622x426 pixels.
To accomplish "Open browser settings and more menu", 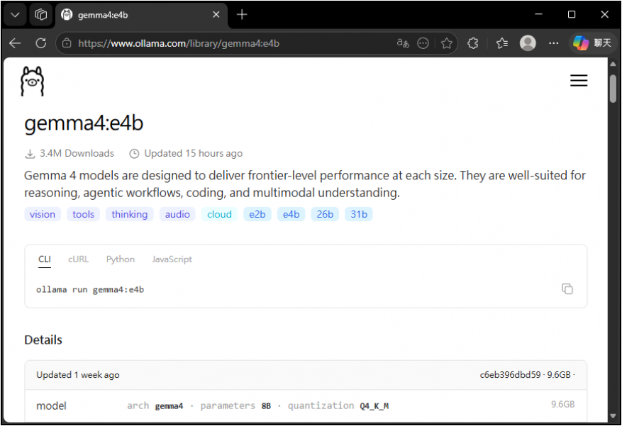I will pos(554,43).
